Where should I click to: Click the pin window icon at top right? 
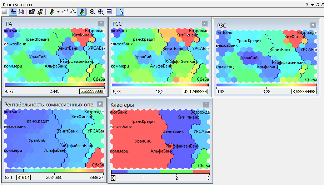[318, 4]
